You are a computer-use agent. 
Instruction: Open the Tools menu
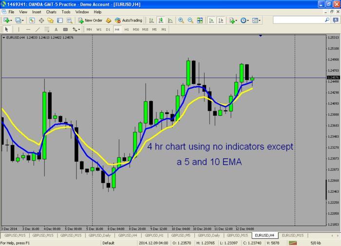coord(66,12)
